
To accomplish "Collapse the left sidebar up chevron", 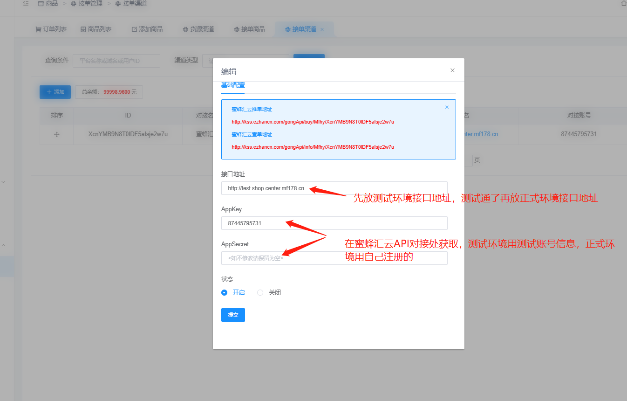I will pyautogui.click(x=3, y=245).
